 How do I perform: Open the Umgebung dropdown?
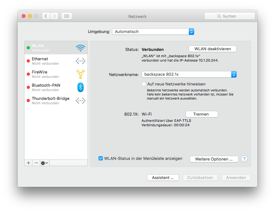153,32
